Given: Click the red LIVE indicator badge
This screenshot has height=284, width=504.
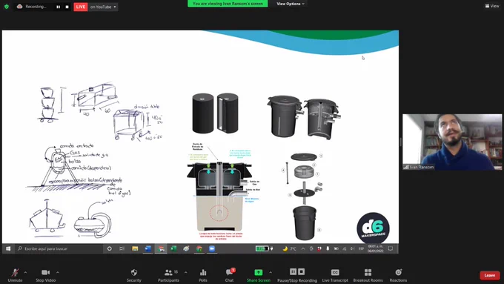Looking at the screenshot, I should coord(81,7).
